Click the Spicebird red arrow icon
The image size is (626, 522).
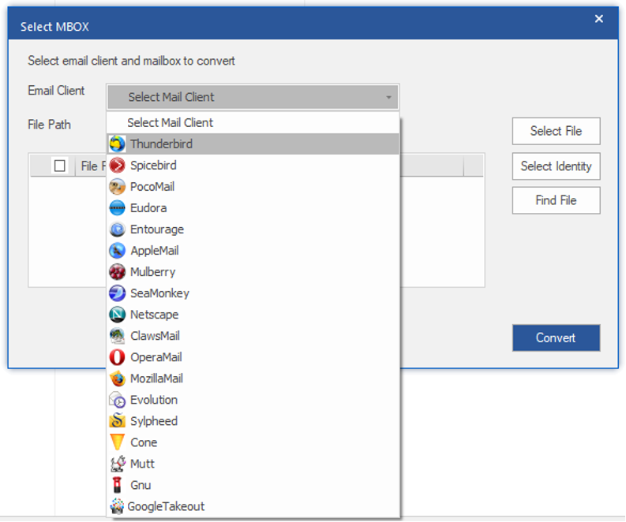(117, 165)
